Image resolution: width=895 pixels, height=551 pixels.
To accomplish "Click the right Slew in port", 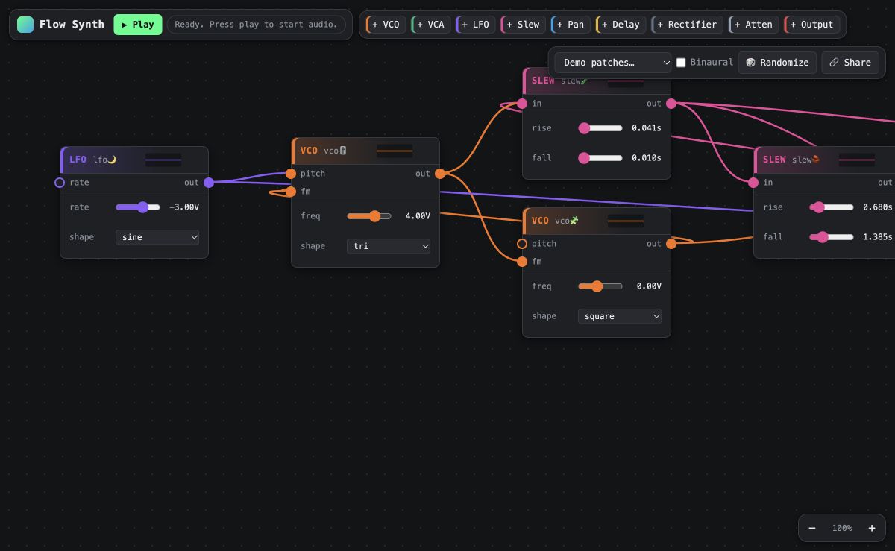I will point(753,183).
